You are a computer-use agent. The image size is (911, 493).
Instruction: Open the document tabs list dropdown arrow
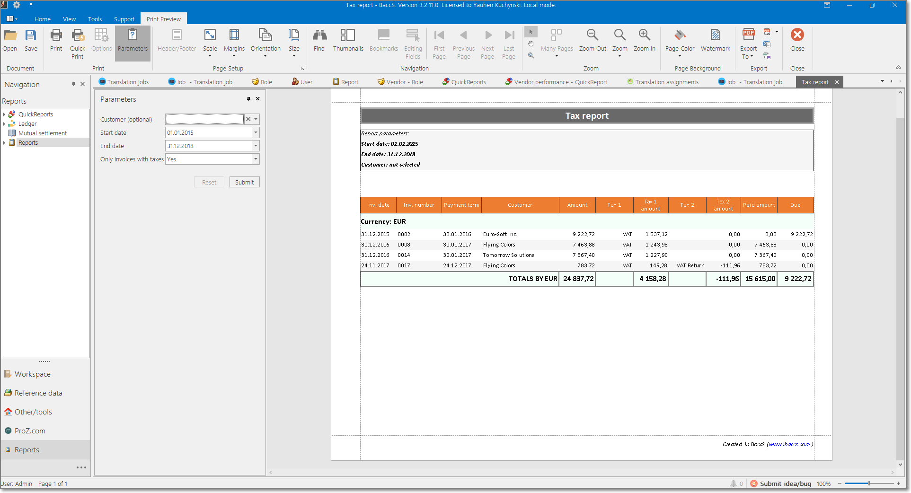point(882,81)
